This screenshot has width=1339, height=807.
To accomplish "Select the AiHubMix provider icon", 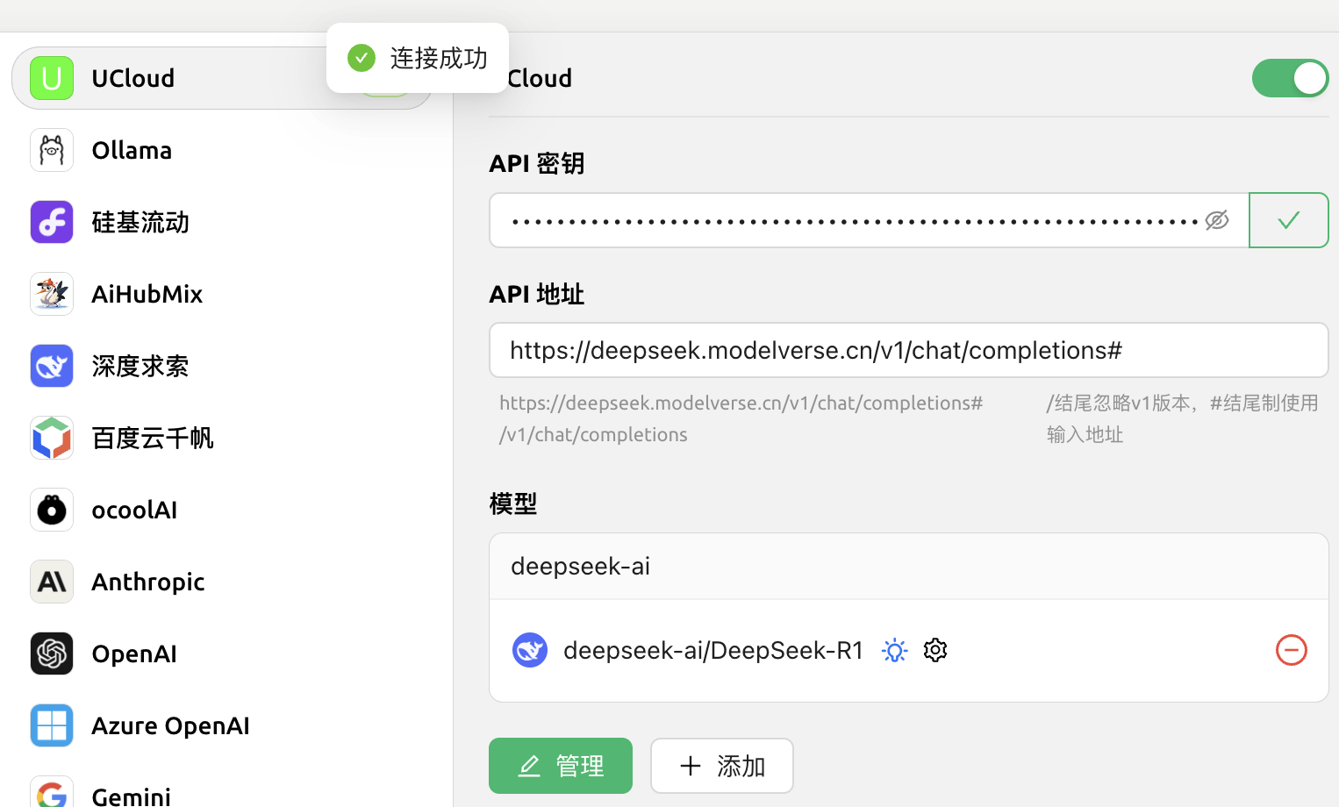I will pyautogui.click(x=51, y=294).
